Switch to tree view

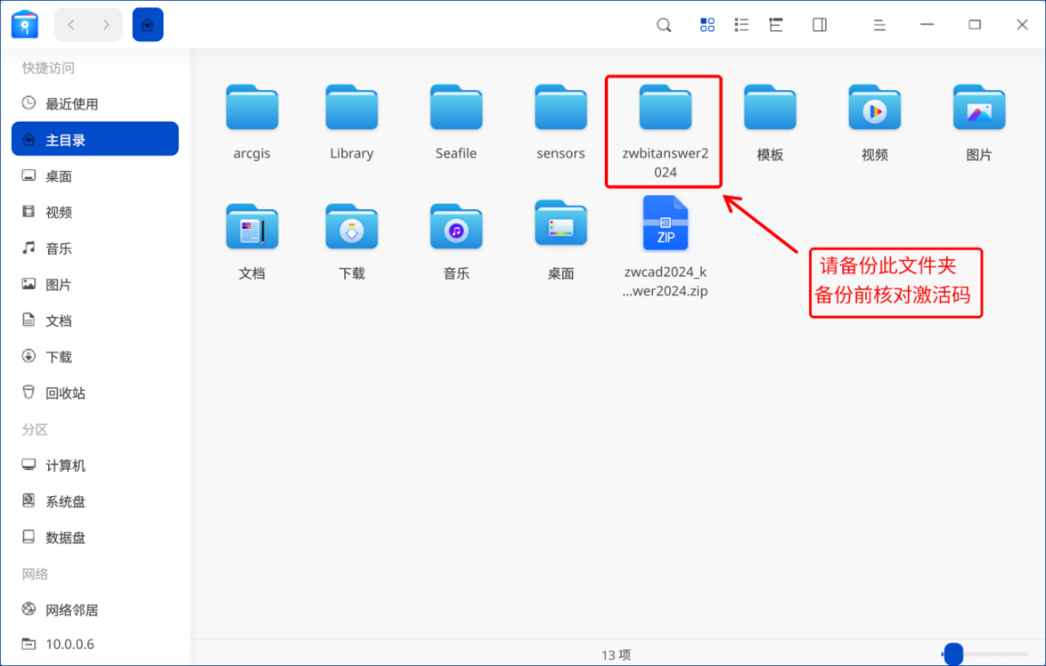coord(775,25)
